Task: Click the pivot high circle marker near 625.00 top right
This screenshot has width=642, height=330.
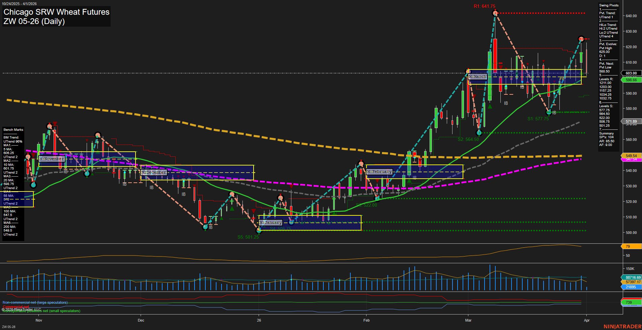Action: 581,38
